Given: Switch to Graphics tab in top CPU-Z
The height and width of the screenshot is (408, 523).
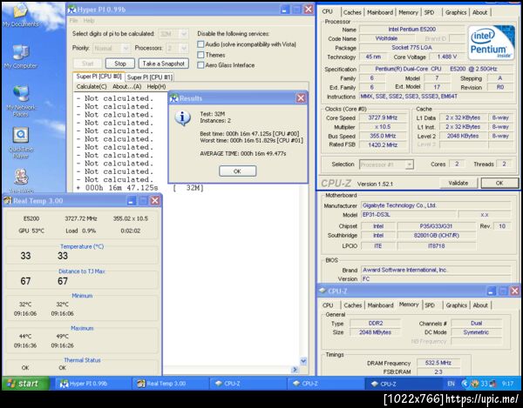Looking at the screenshot, I should (x=456, y=12).
